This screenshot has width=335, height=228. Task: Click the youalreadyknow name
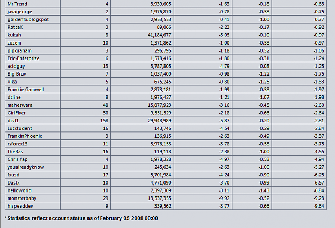26,167
